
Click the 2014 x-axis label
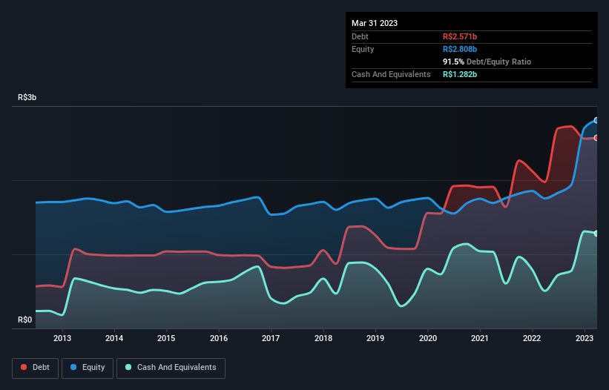[x=114, y=338]
